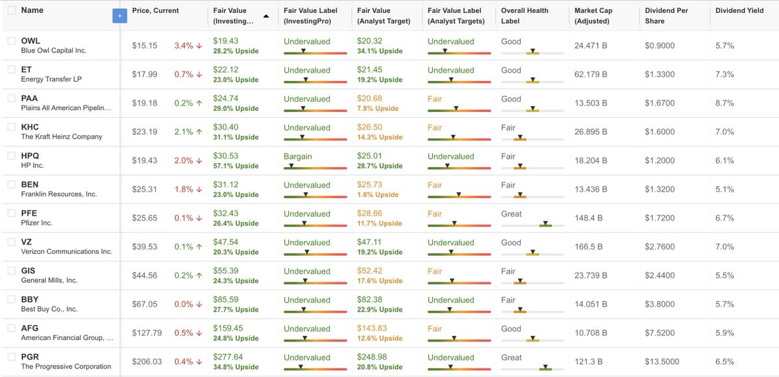Open the VZ ticker link
Image resolution: width=779 pixels, height=377 pixels.
tap(27, 242)
